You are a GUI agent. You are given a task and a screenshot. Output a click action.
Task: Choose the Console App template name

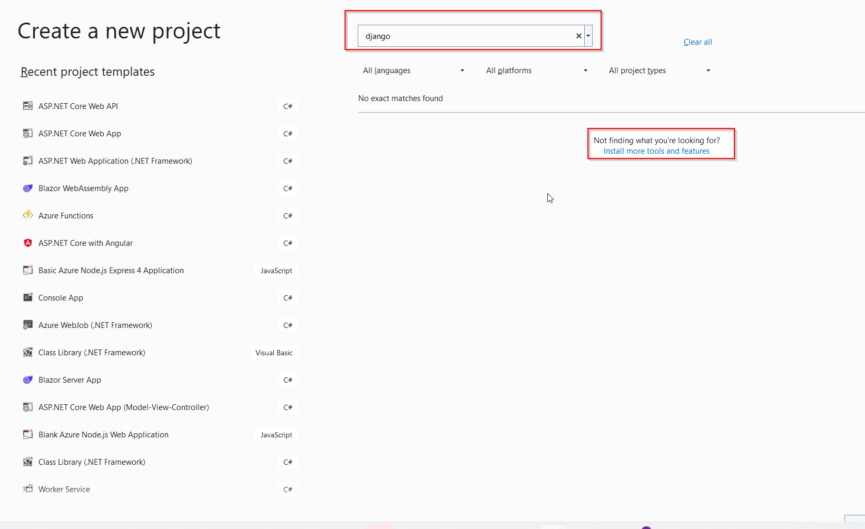point(61,297)
